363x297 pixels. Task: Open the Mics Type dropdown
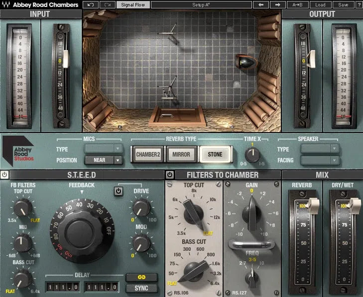tap(103, 148)
